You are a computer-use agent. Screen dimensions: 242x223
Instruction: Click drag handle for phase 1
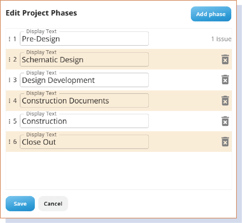point(10,39)
